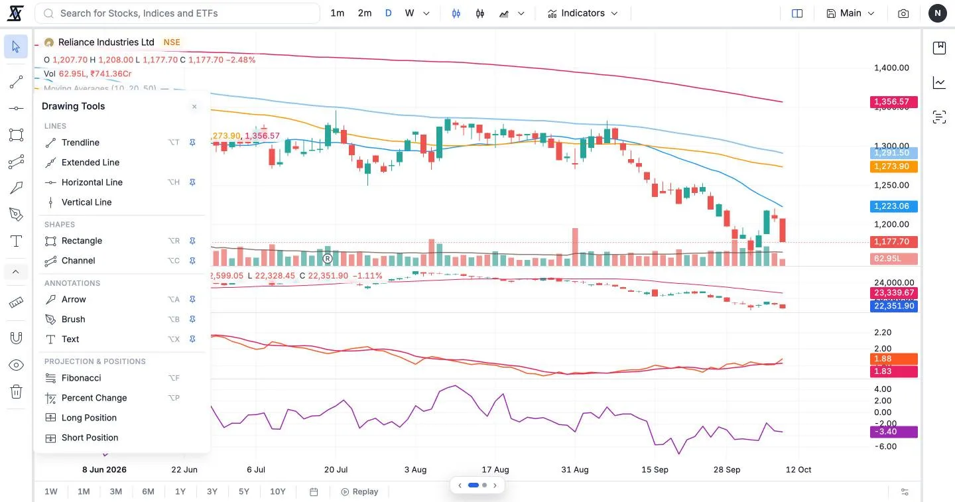
Task: Collapse the drawing tools chevron in sidebar
Action: tap(16, 271)
